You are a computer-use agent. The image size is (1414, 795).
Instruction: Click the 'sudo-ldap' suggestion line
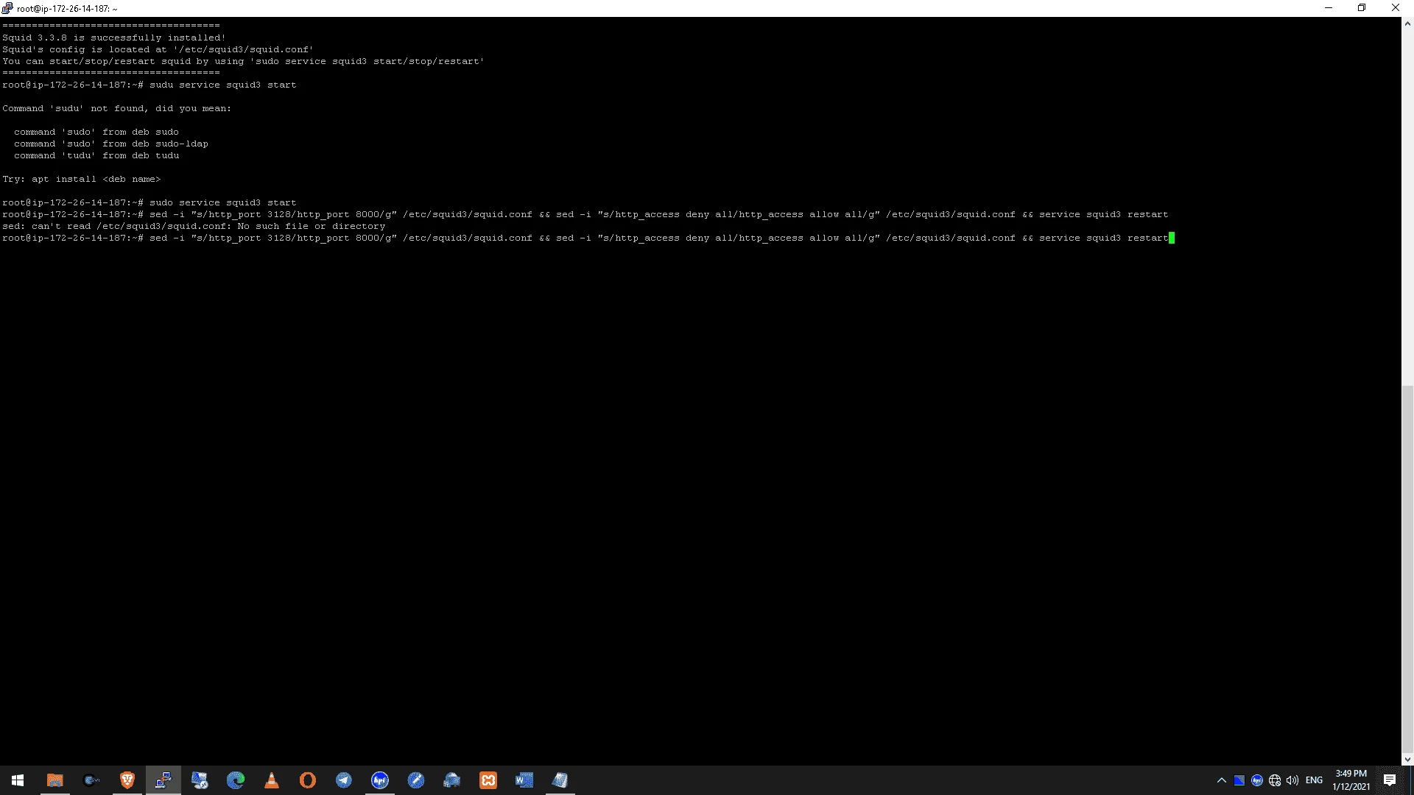[x=111, y=144]
